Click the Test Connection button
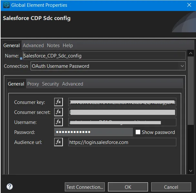196x193 pixels. 85,187
